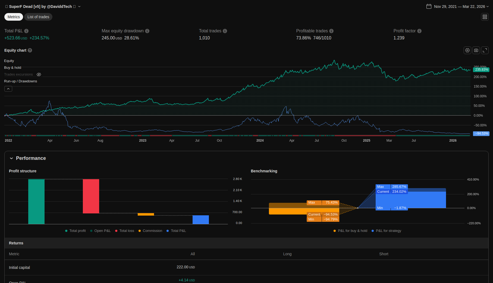Take a snapshot with the camera icon

[x=476, y=50]
